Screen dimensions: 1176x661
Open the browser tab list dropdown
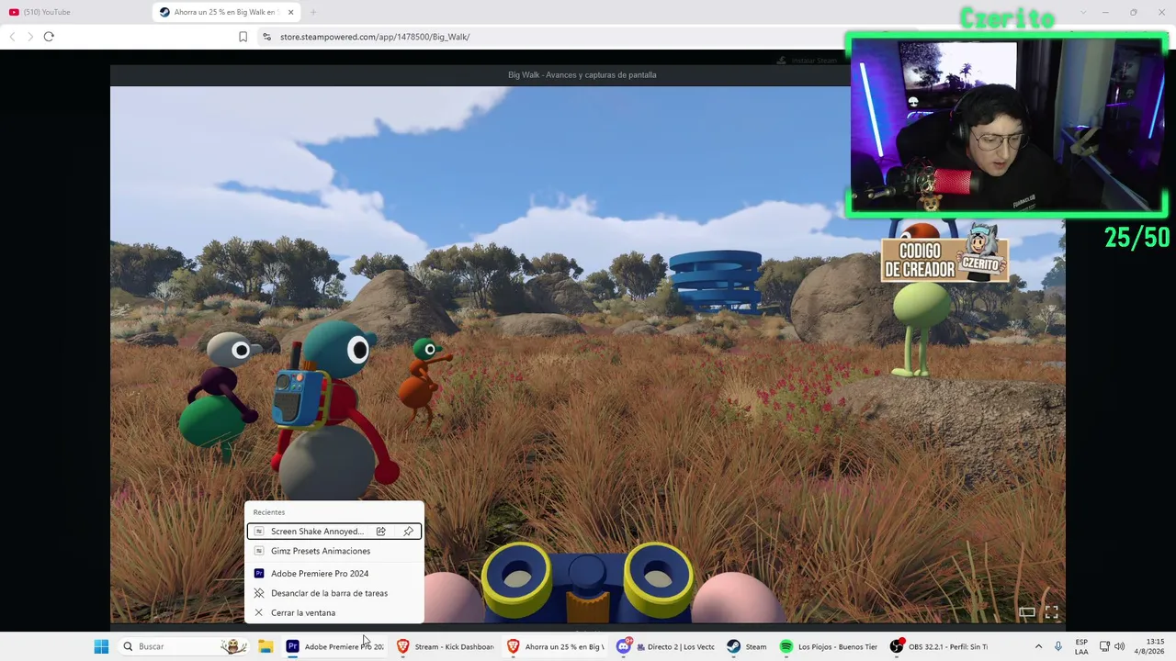[1081, 12]
